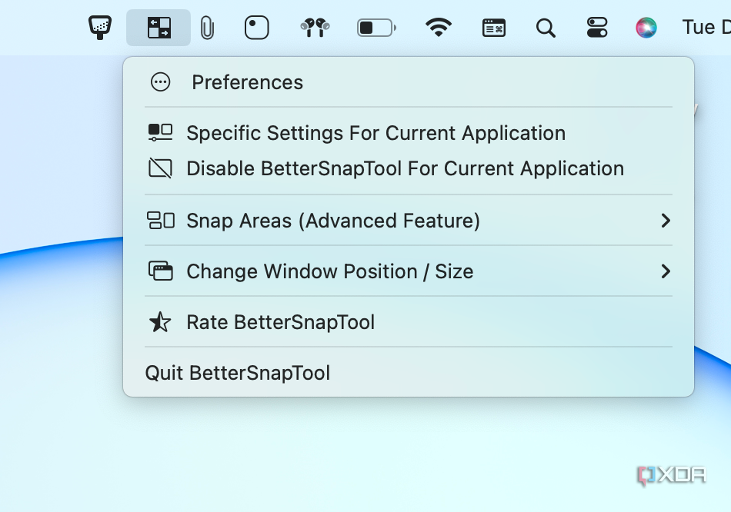The height and width of the screenshot is (512, 731).
Task: Expand the Change Window Position chevron
Action: click(x=666, y=271)
